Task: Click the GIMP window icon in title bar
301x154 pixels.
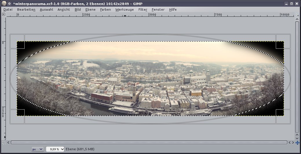Action: 4,4
